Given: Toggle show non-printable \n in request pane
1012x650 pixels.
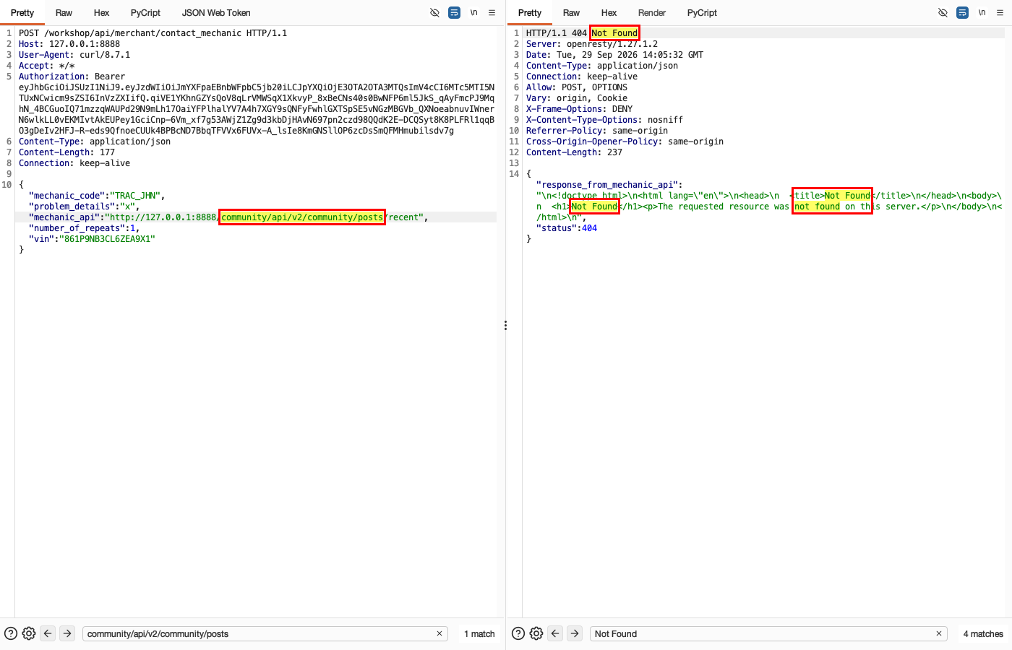Looking at the screenshot, I should (474, 12).
